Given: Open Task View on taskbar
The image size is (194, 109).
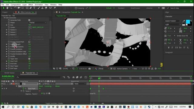Looking at the screenshot, I should click(x=18, y=107).
